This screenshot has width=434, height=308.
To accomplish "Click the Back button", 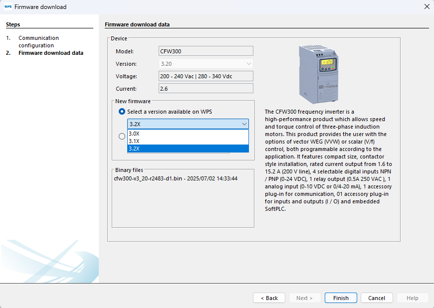I will point(269,298).
